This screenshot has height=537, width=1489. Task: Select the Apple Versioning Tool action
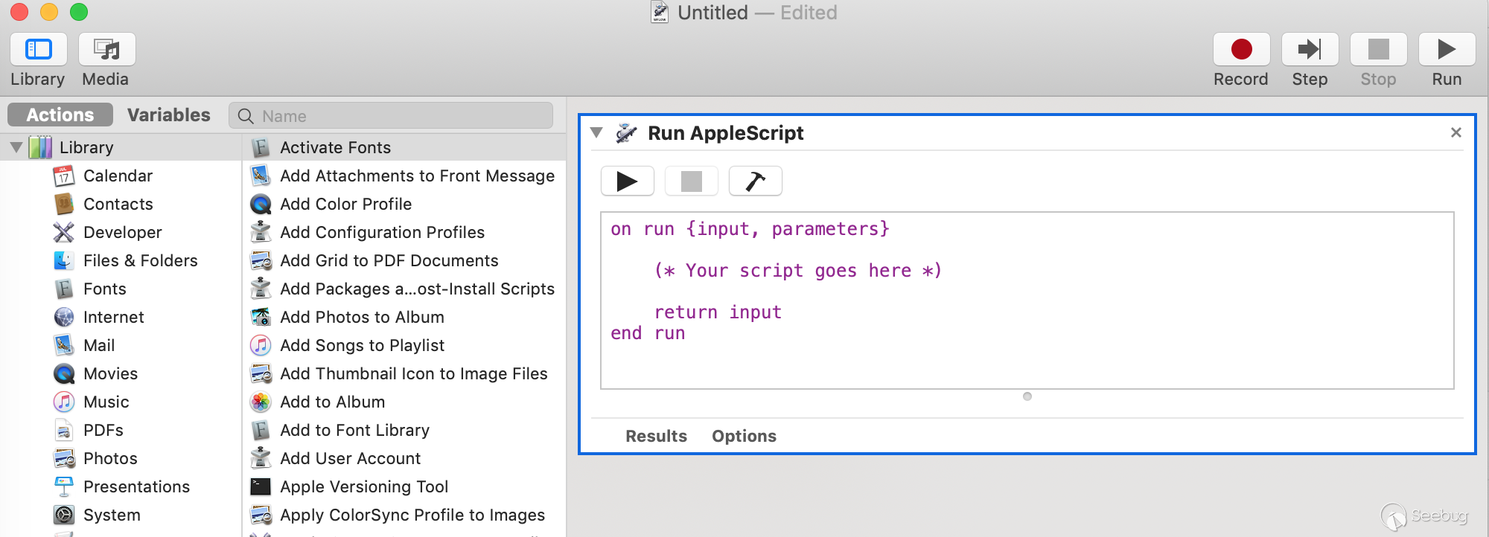[x=363, y=486]
